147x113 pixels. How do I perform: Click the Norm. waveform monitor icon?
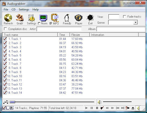click(x=43, y=18)
